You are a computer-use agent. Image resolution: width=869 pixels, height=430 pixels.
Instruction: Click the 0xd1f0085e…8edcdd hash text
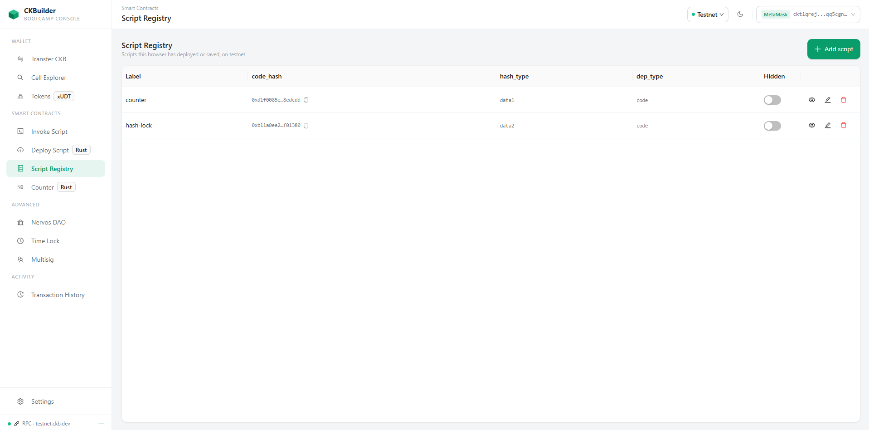pyautogui.click(x=276, y=100)
